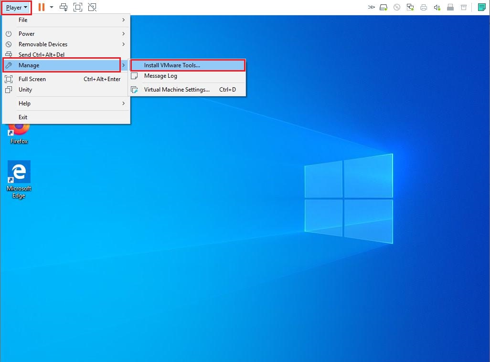Open the Player dropdown menu
Image resolution: width=490 pixels, height=362 pixels.
pyautogui.click(x=16, y=8)
